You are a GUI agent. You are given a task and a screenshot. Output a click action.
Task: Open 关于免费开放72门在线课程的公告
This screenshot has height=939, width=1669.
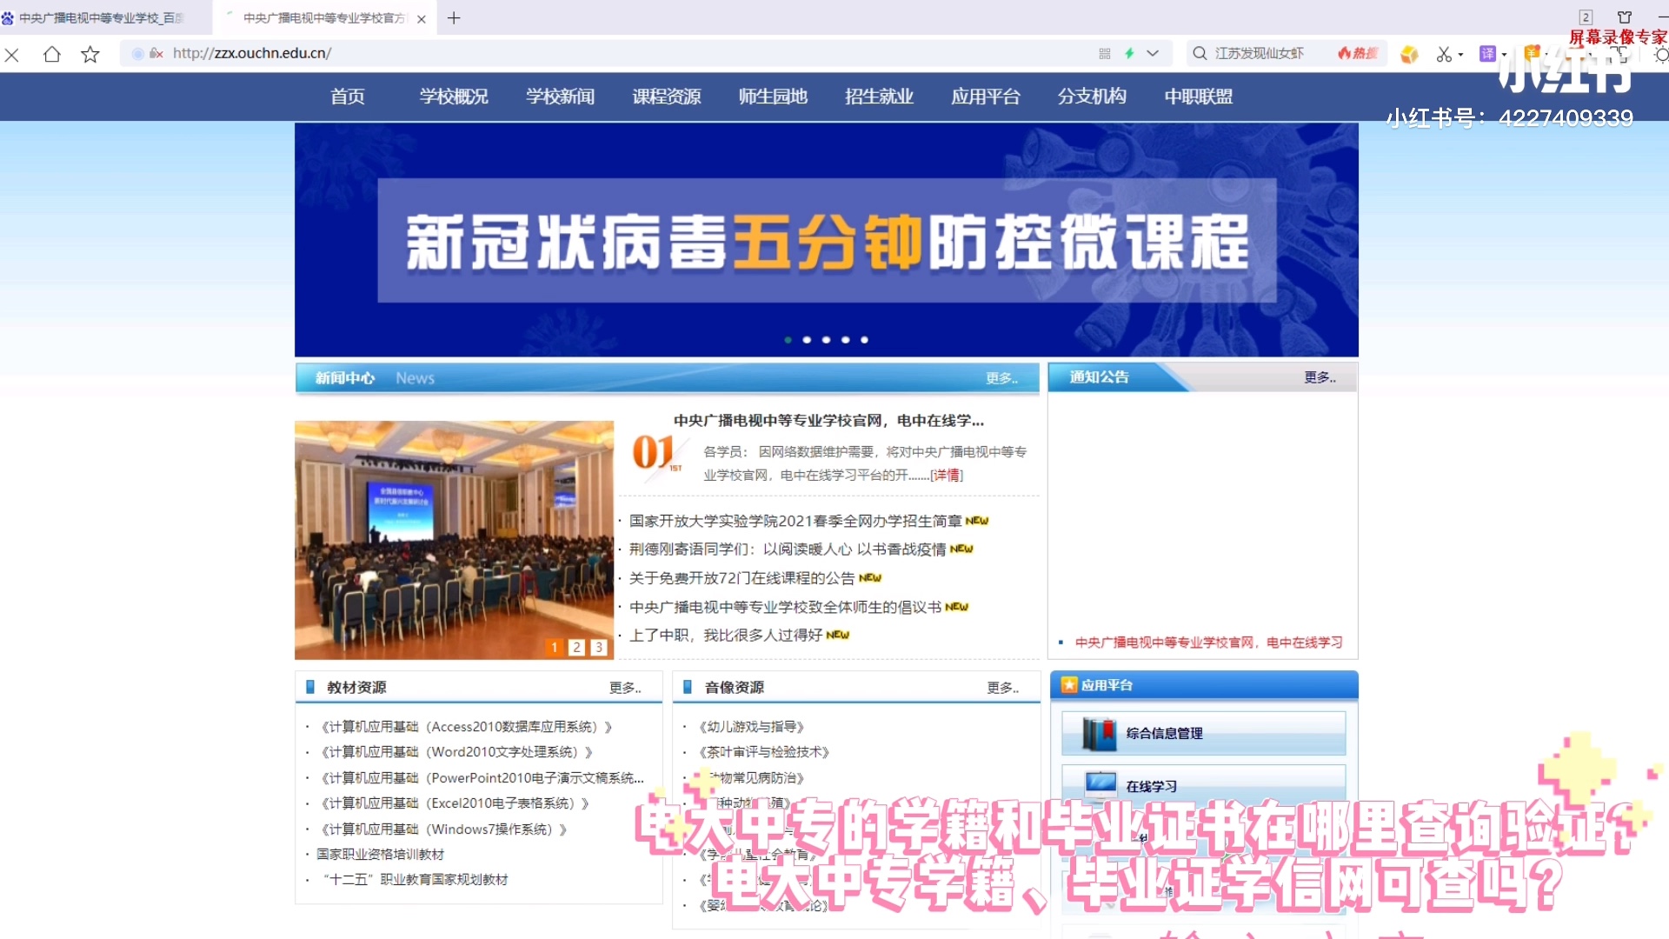[741, 578]
